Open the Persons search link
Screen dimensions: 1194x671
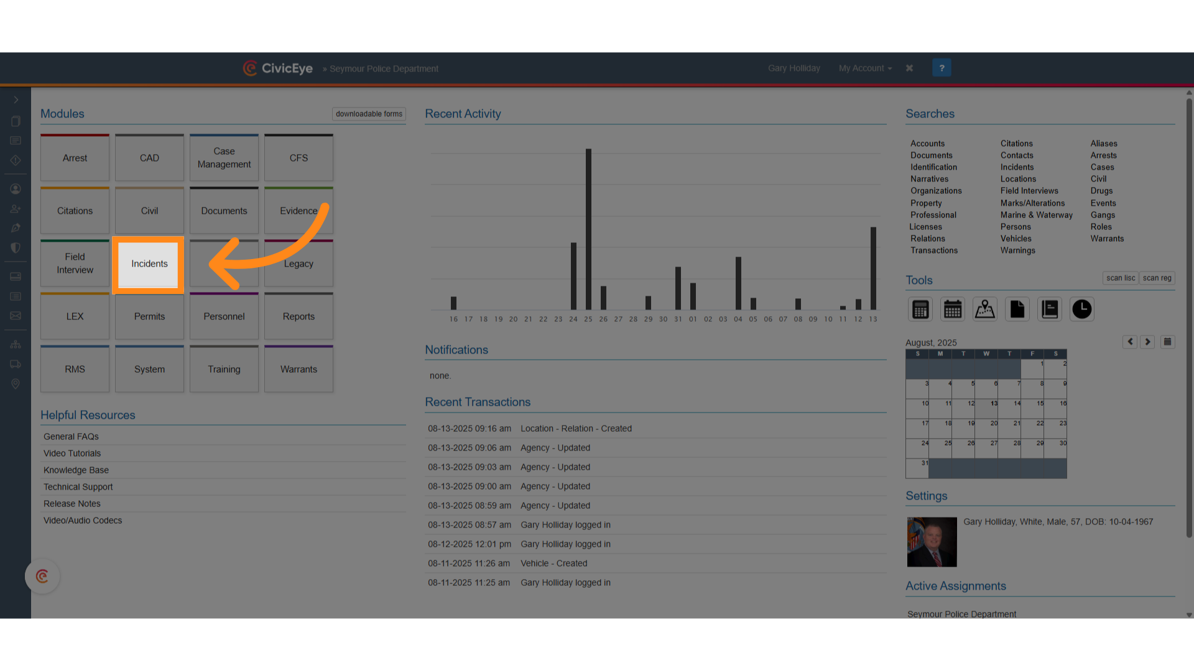click(x=1016, y=227)
